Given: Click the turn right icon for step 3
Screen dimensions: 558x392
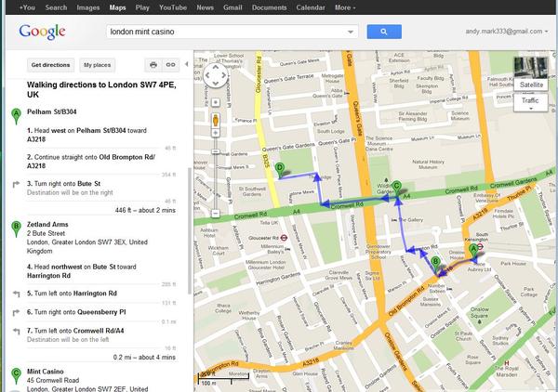Looking at the screenshot, I should [x=16, y=184].
